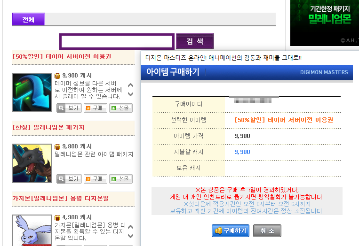Click the 밀레니엄몬 관련 아이템 패키지 description

[94, 154]
